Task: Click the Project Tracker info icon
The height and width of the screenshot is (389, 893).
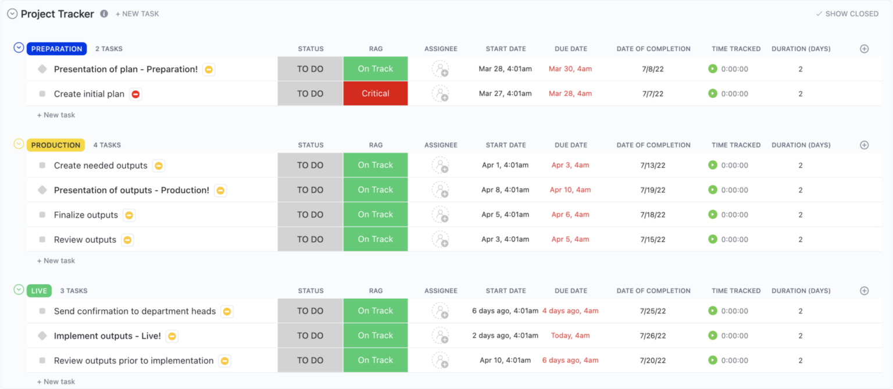Action: tap(103, 13)
